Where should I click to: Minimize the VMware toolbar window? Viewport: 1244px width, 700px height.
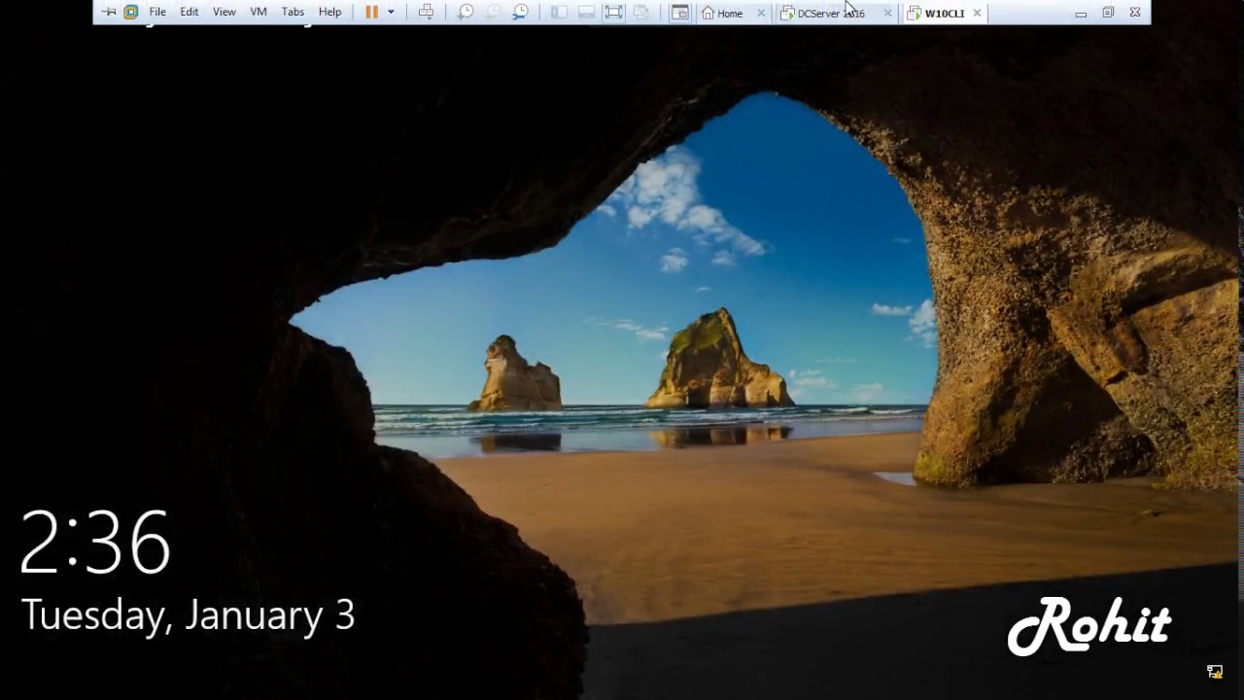tap(1081, 13)
